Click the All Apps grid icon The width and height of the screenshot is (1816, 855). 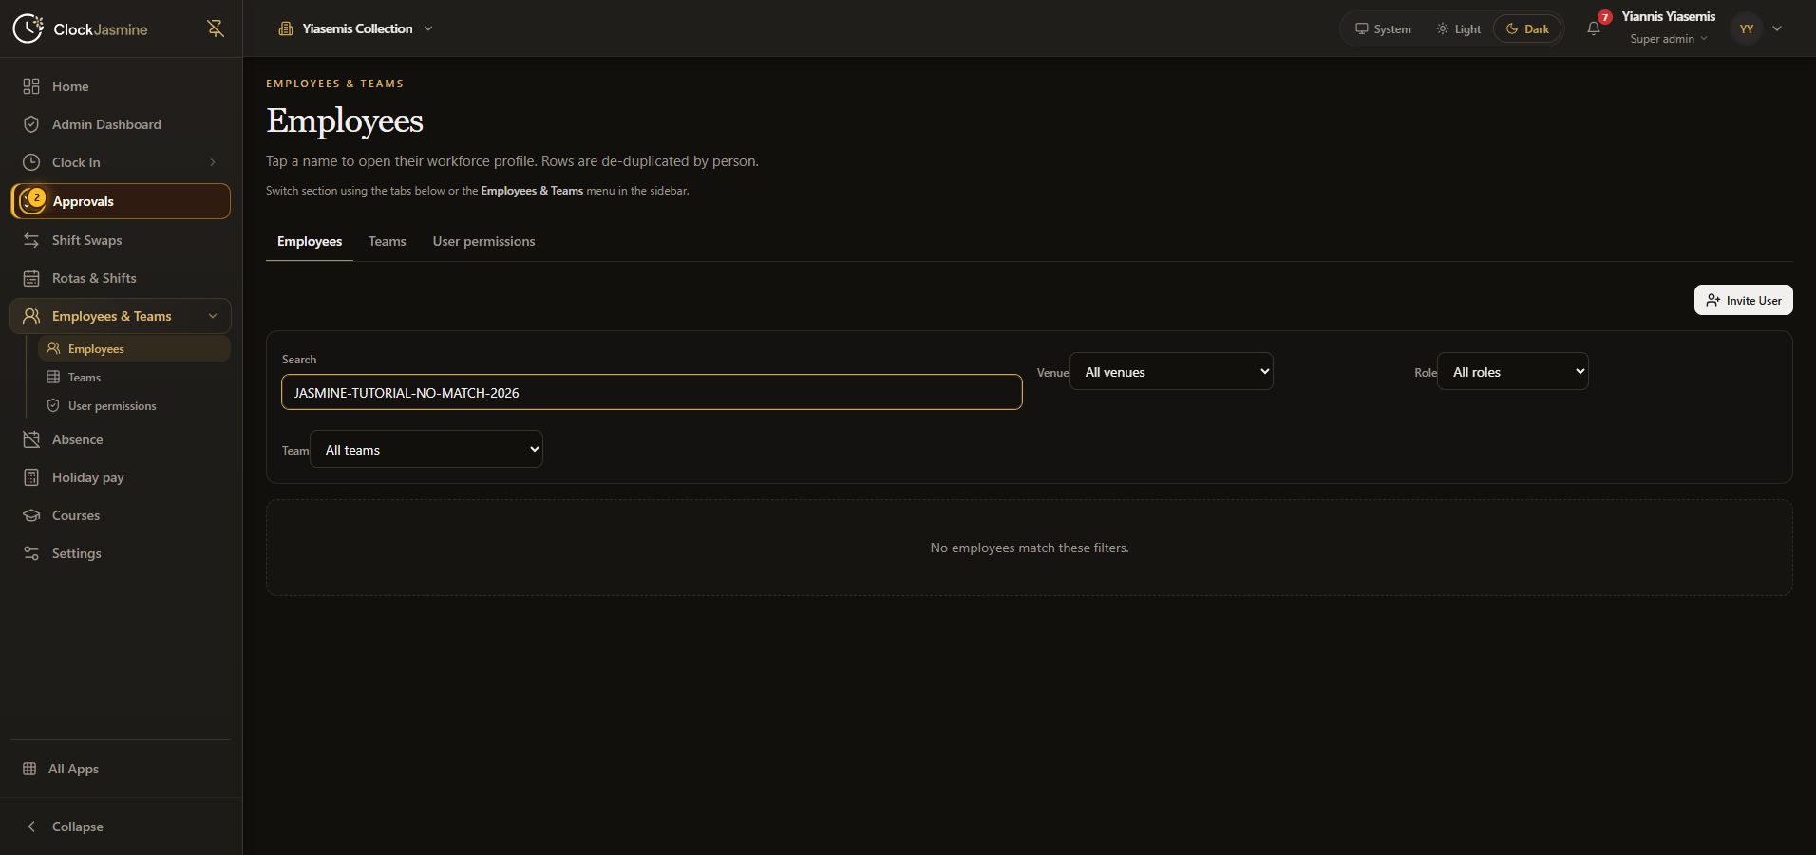(29, 769)
